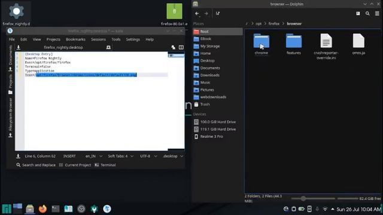Open the .desktop syntax mode dropdown
The height and width of the screenshot is (215, 383).
tap(172, 156)
